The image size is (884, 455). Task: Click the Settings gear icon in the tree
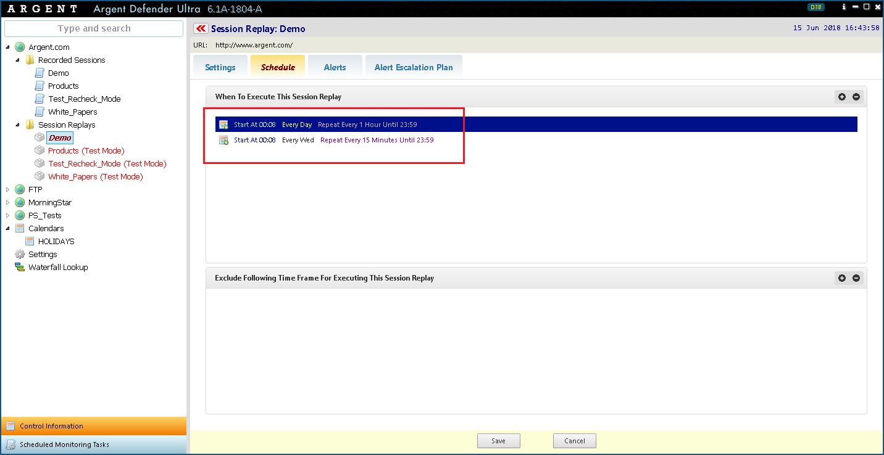tap(20, 255)
